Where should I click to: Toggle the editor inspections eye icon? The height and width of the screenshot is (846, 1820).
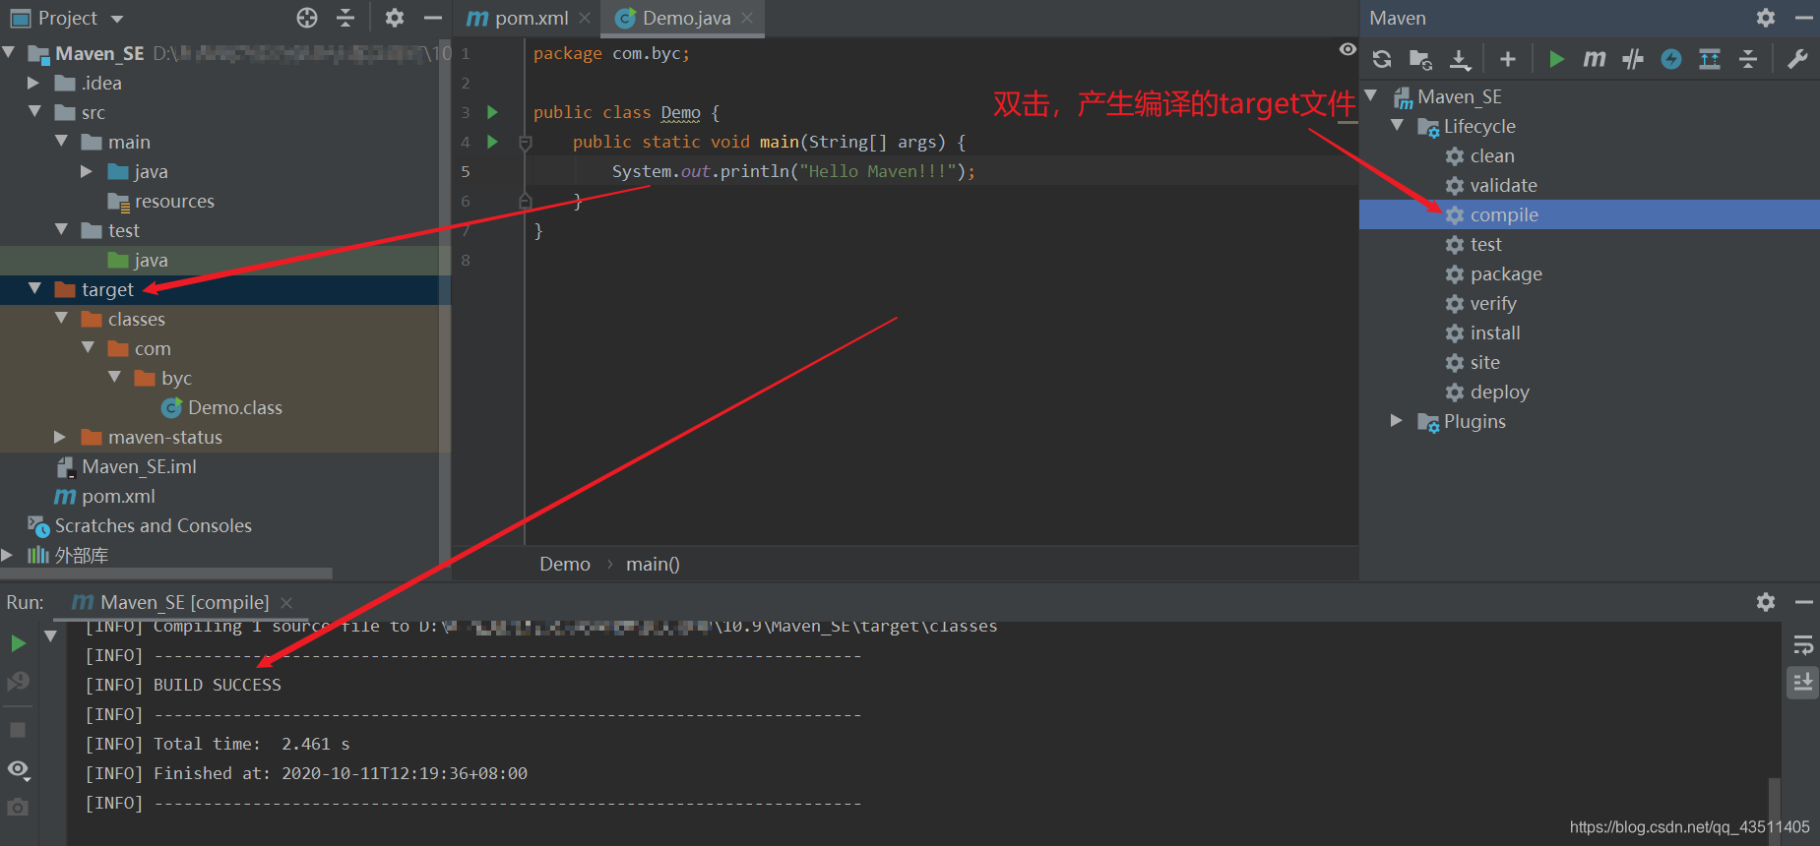click(1348, 49)
